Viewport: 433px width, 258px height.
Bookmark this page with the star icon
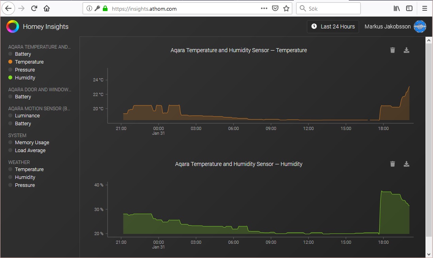click(286, 9)
